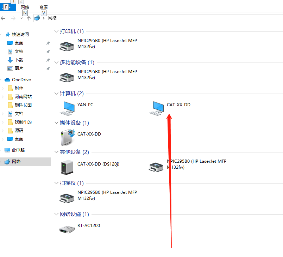Image resolution: width=283 pixels, height=257 pixels.
Task: Collapse the 扫描仪 (1) group
Action: [x=56, y=183]
